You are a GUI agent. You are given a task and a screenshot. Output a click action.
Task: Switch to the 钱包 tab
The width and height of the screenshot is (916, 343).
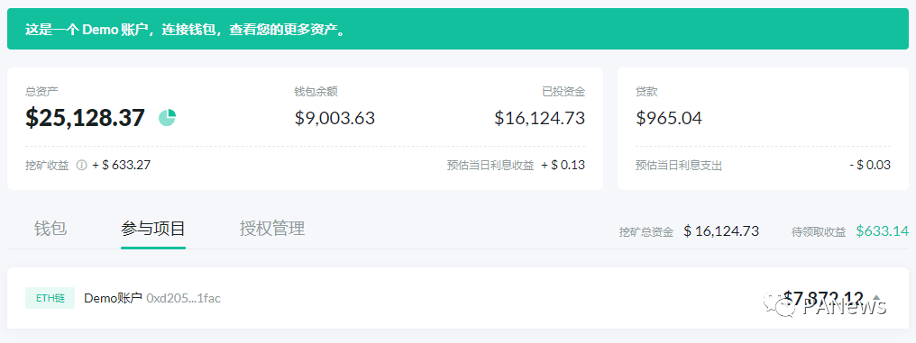[50, 228]
